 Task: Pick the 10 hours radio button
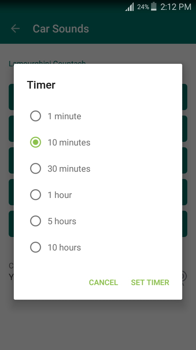click(x=36, y=247)
